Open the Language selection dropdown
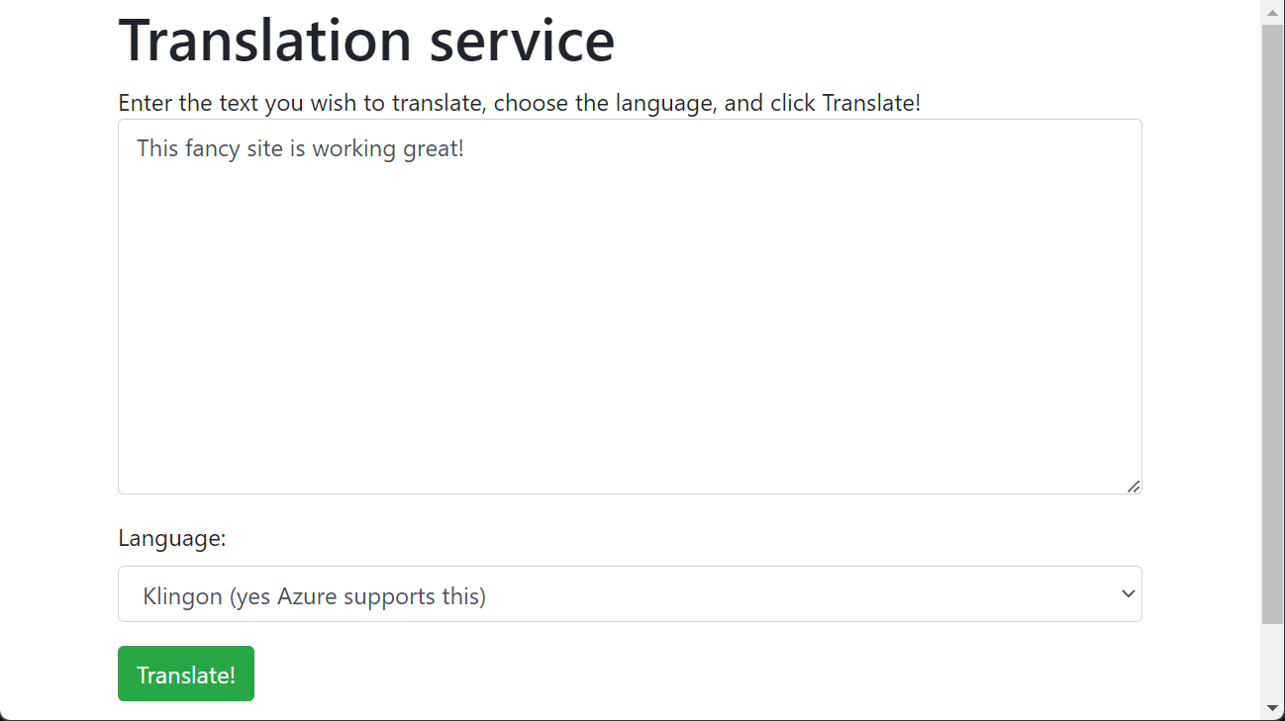Viewport: 1285px width, 721px height. coord(630,594)
